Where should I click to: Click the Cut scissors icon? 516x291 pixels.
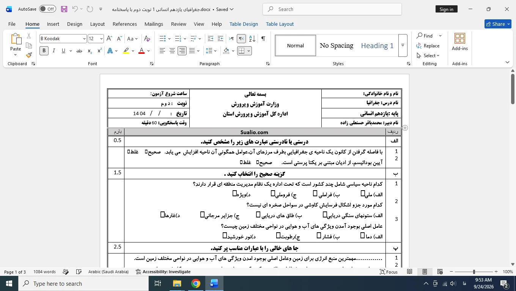[x=29, y=36]
